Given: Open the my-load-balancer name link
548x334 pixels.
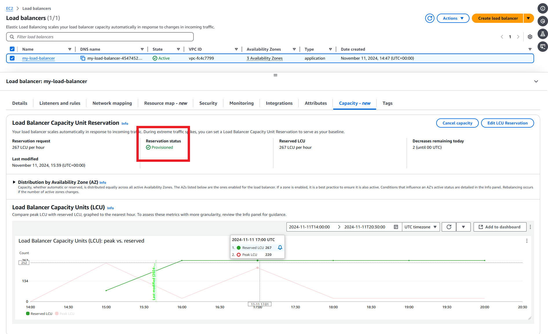Looking at the screenshot, I should tap(39, 58).
